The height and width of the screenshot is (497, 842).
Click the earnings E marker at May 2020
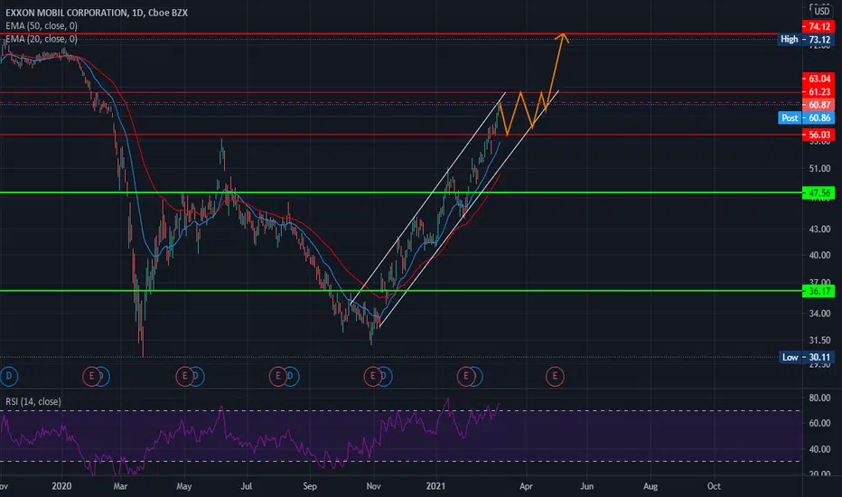184,376
